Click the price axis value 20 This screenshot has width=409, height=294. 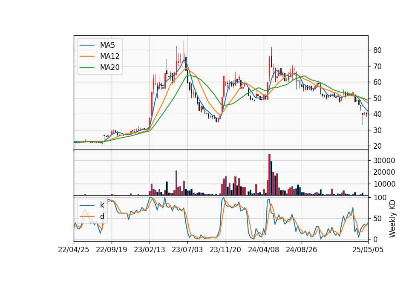tap(377, 146)
